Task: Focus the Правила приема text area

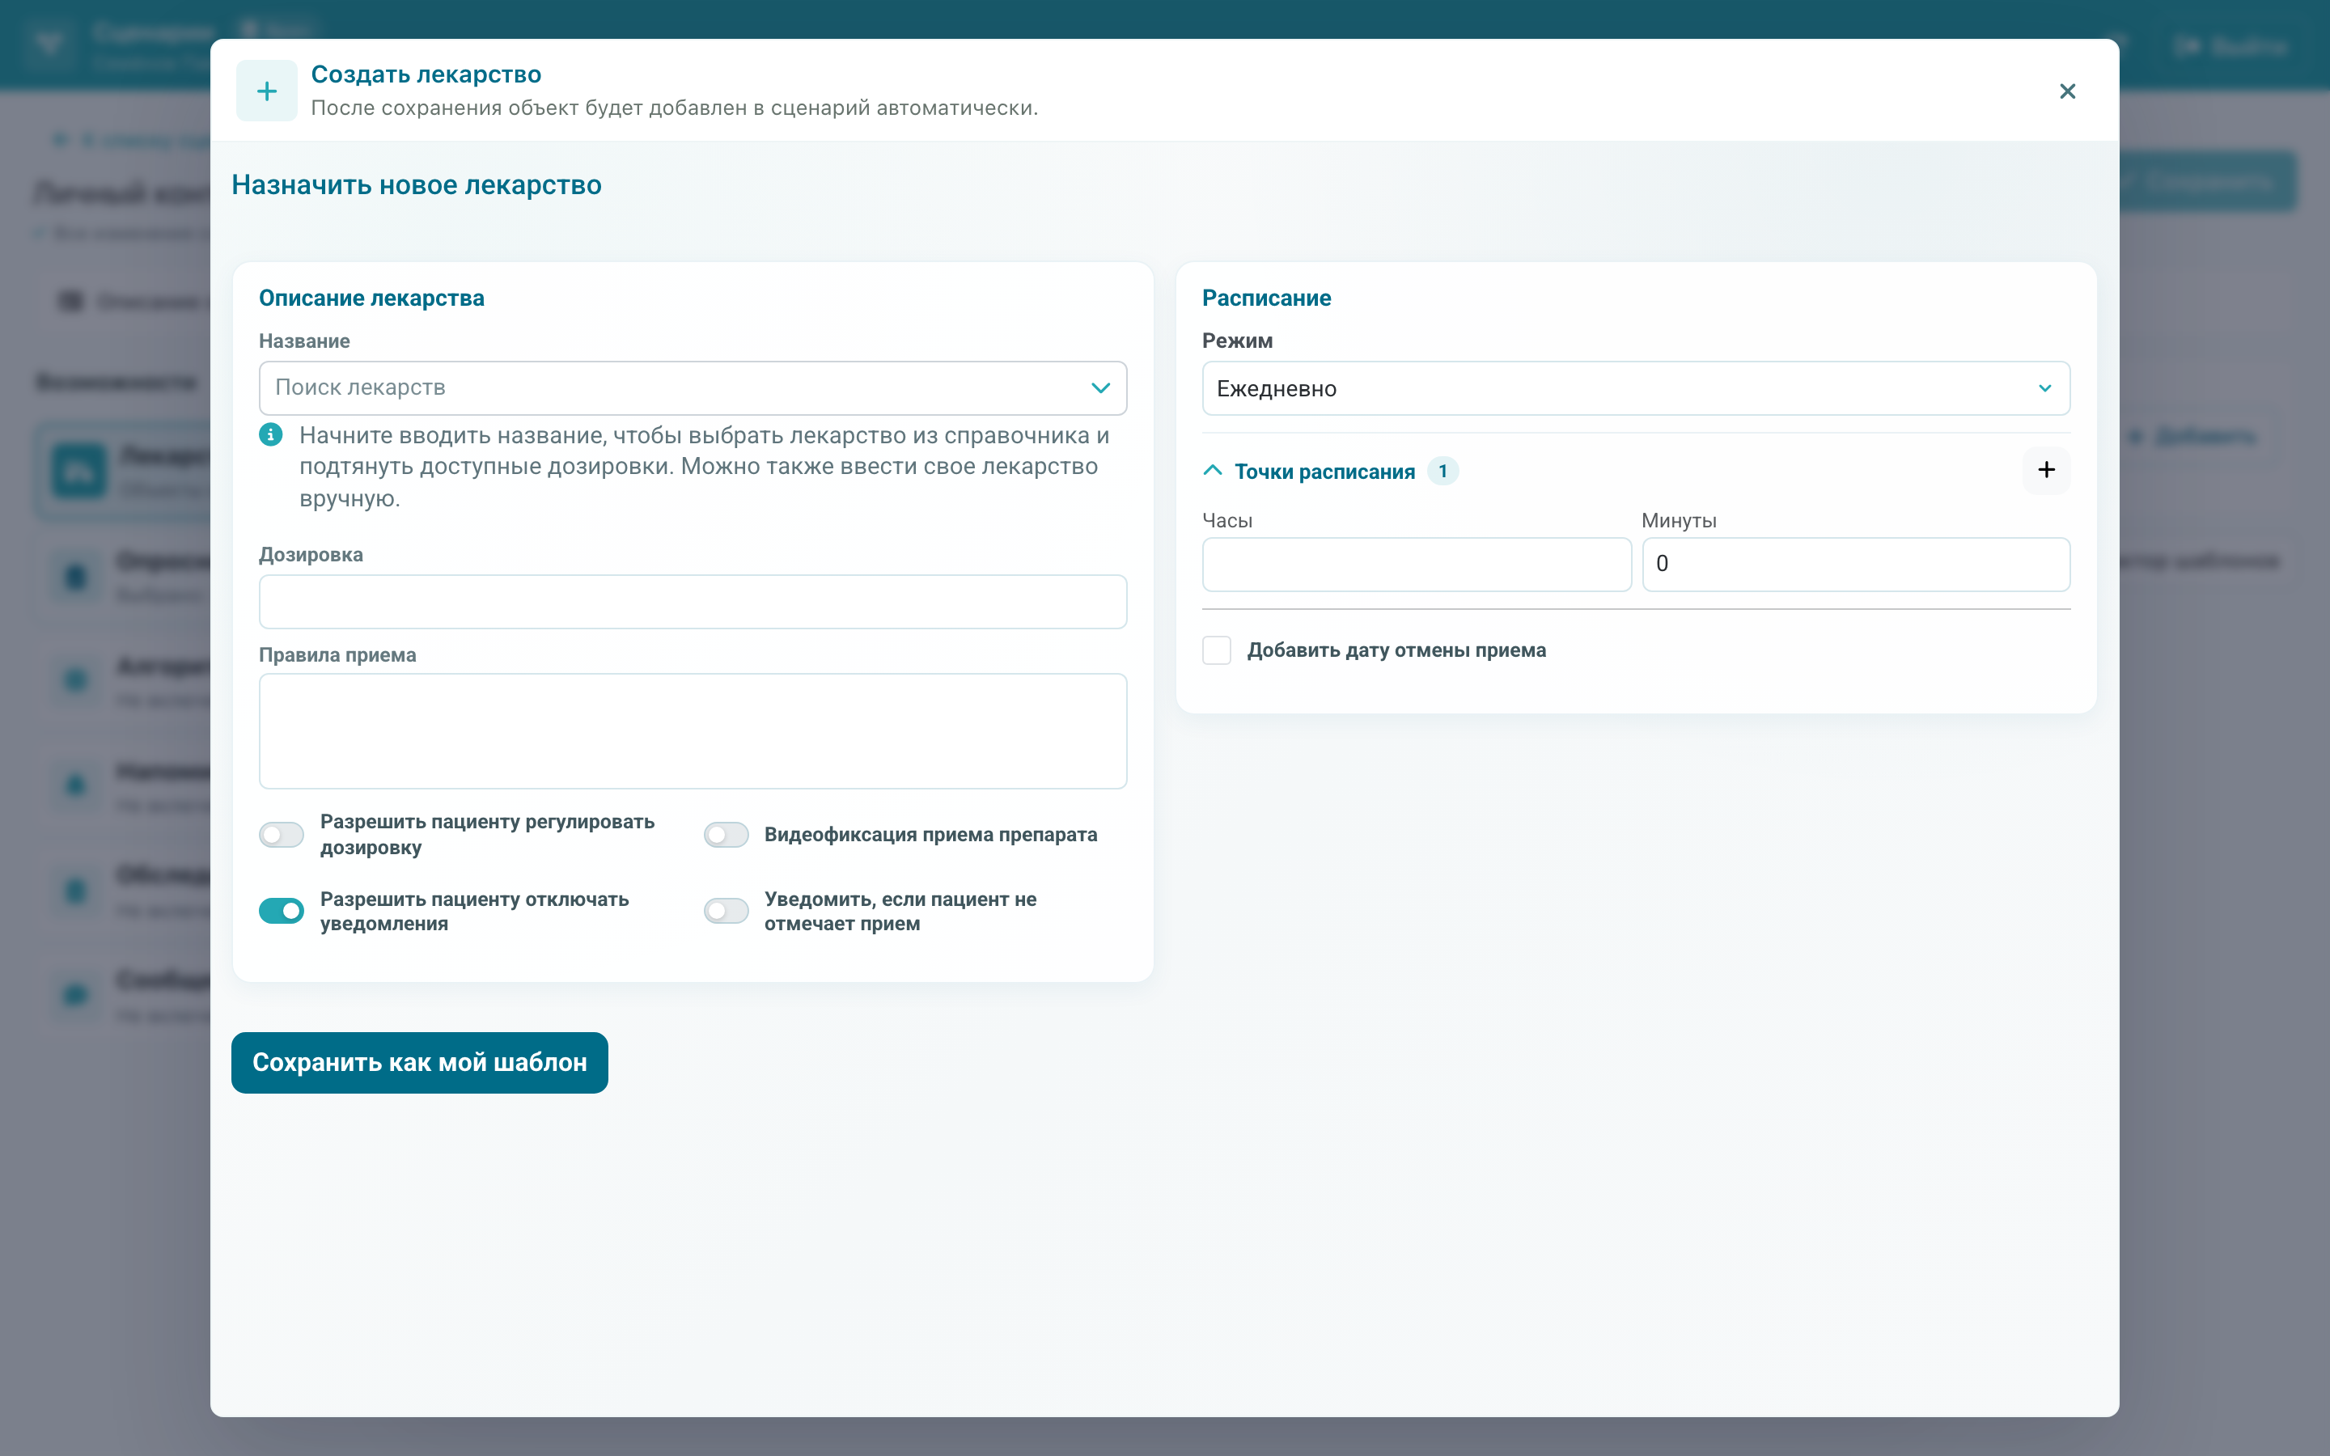Action: pos(693,731)
